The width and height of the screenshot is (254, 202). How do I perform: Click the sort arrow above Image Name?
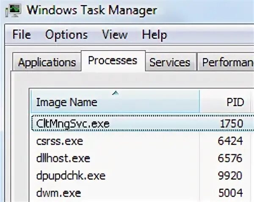115,93
